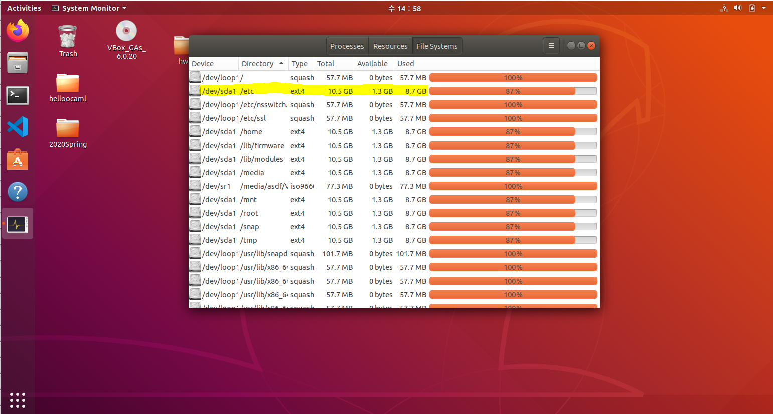Click the /etc usage bar at 87%

(x=513, y=91)
